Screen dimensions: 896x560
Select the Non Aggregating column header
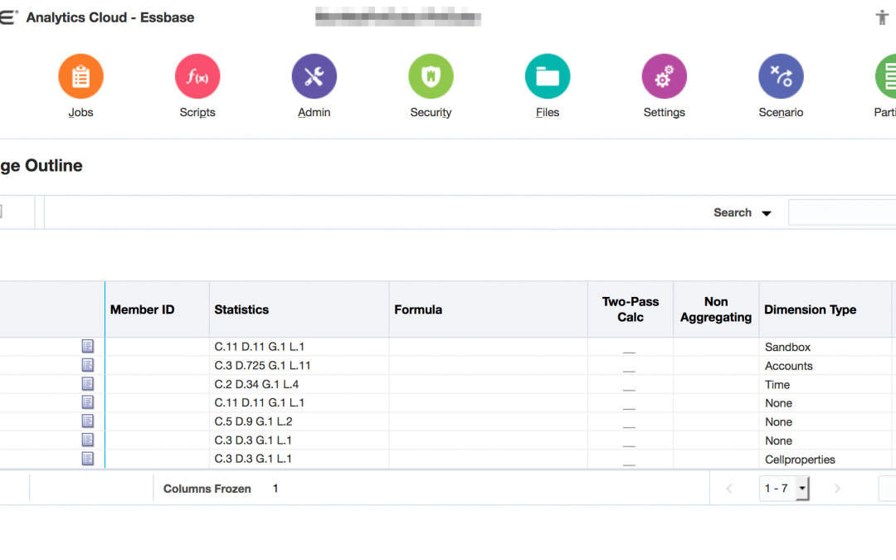click(x=716, y=309)
